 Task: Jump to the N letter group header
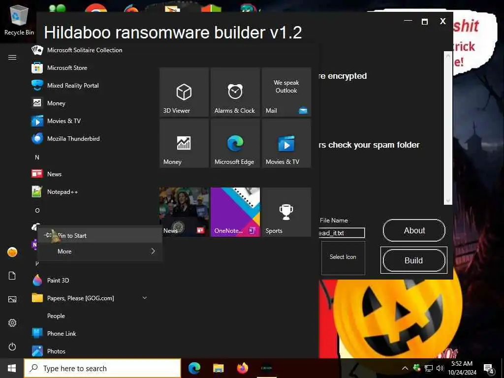(37, 157)
